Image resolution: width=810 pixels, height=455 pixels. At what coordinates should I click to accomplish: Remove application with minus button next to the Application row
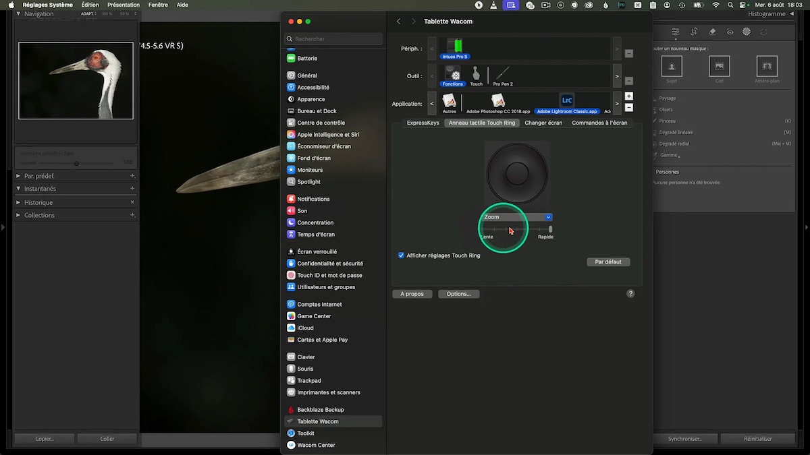point(629,108)
